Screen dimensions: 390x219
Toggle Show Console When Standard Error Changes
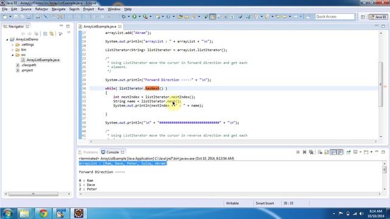point(340,152)
